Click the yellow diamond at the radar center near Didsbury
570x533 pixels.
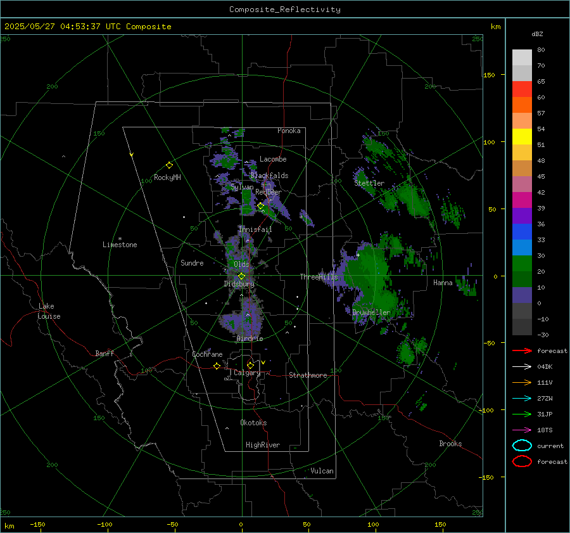click(x=241, y=276)
